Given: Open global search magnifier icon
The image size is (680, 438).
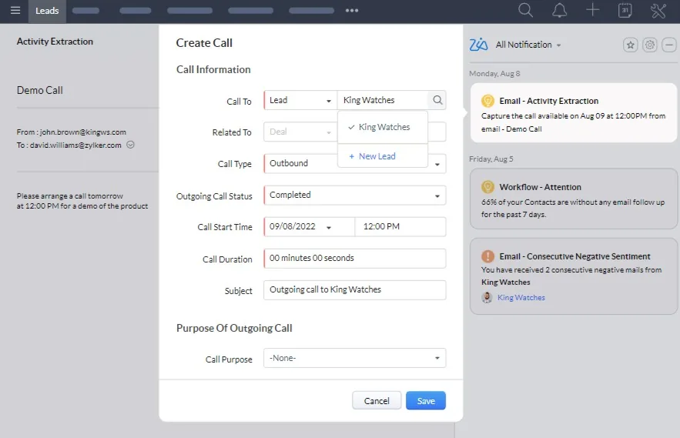Looking at the screenshot, I should point(525,10).
